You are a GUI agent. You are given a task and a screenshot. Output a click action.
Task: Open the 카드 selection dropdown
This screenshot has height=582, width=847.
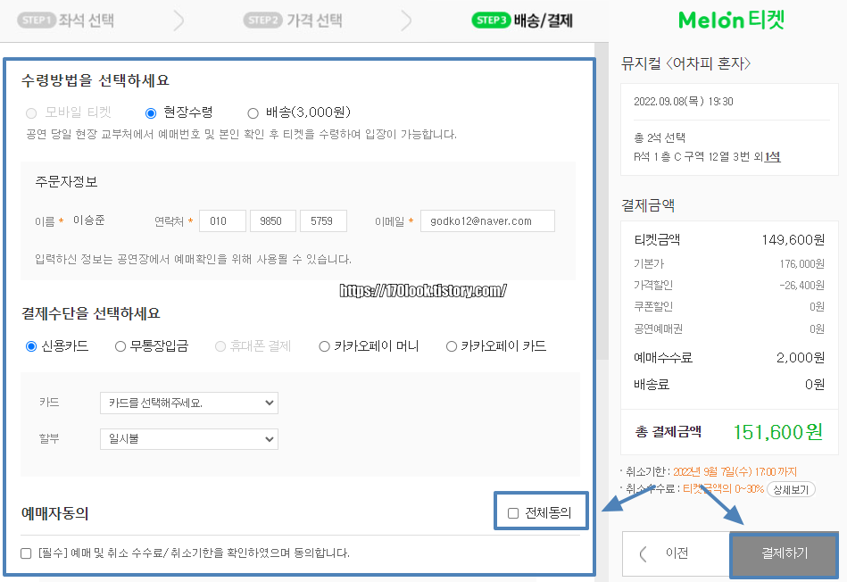pos(188,403)
